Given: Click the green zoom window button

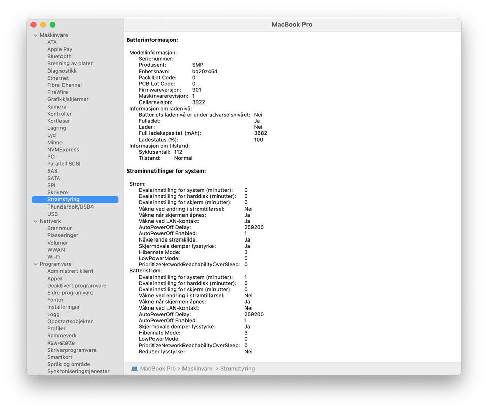Looking at the screenshot, I should [x=52, y=25].
